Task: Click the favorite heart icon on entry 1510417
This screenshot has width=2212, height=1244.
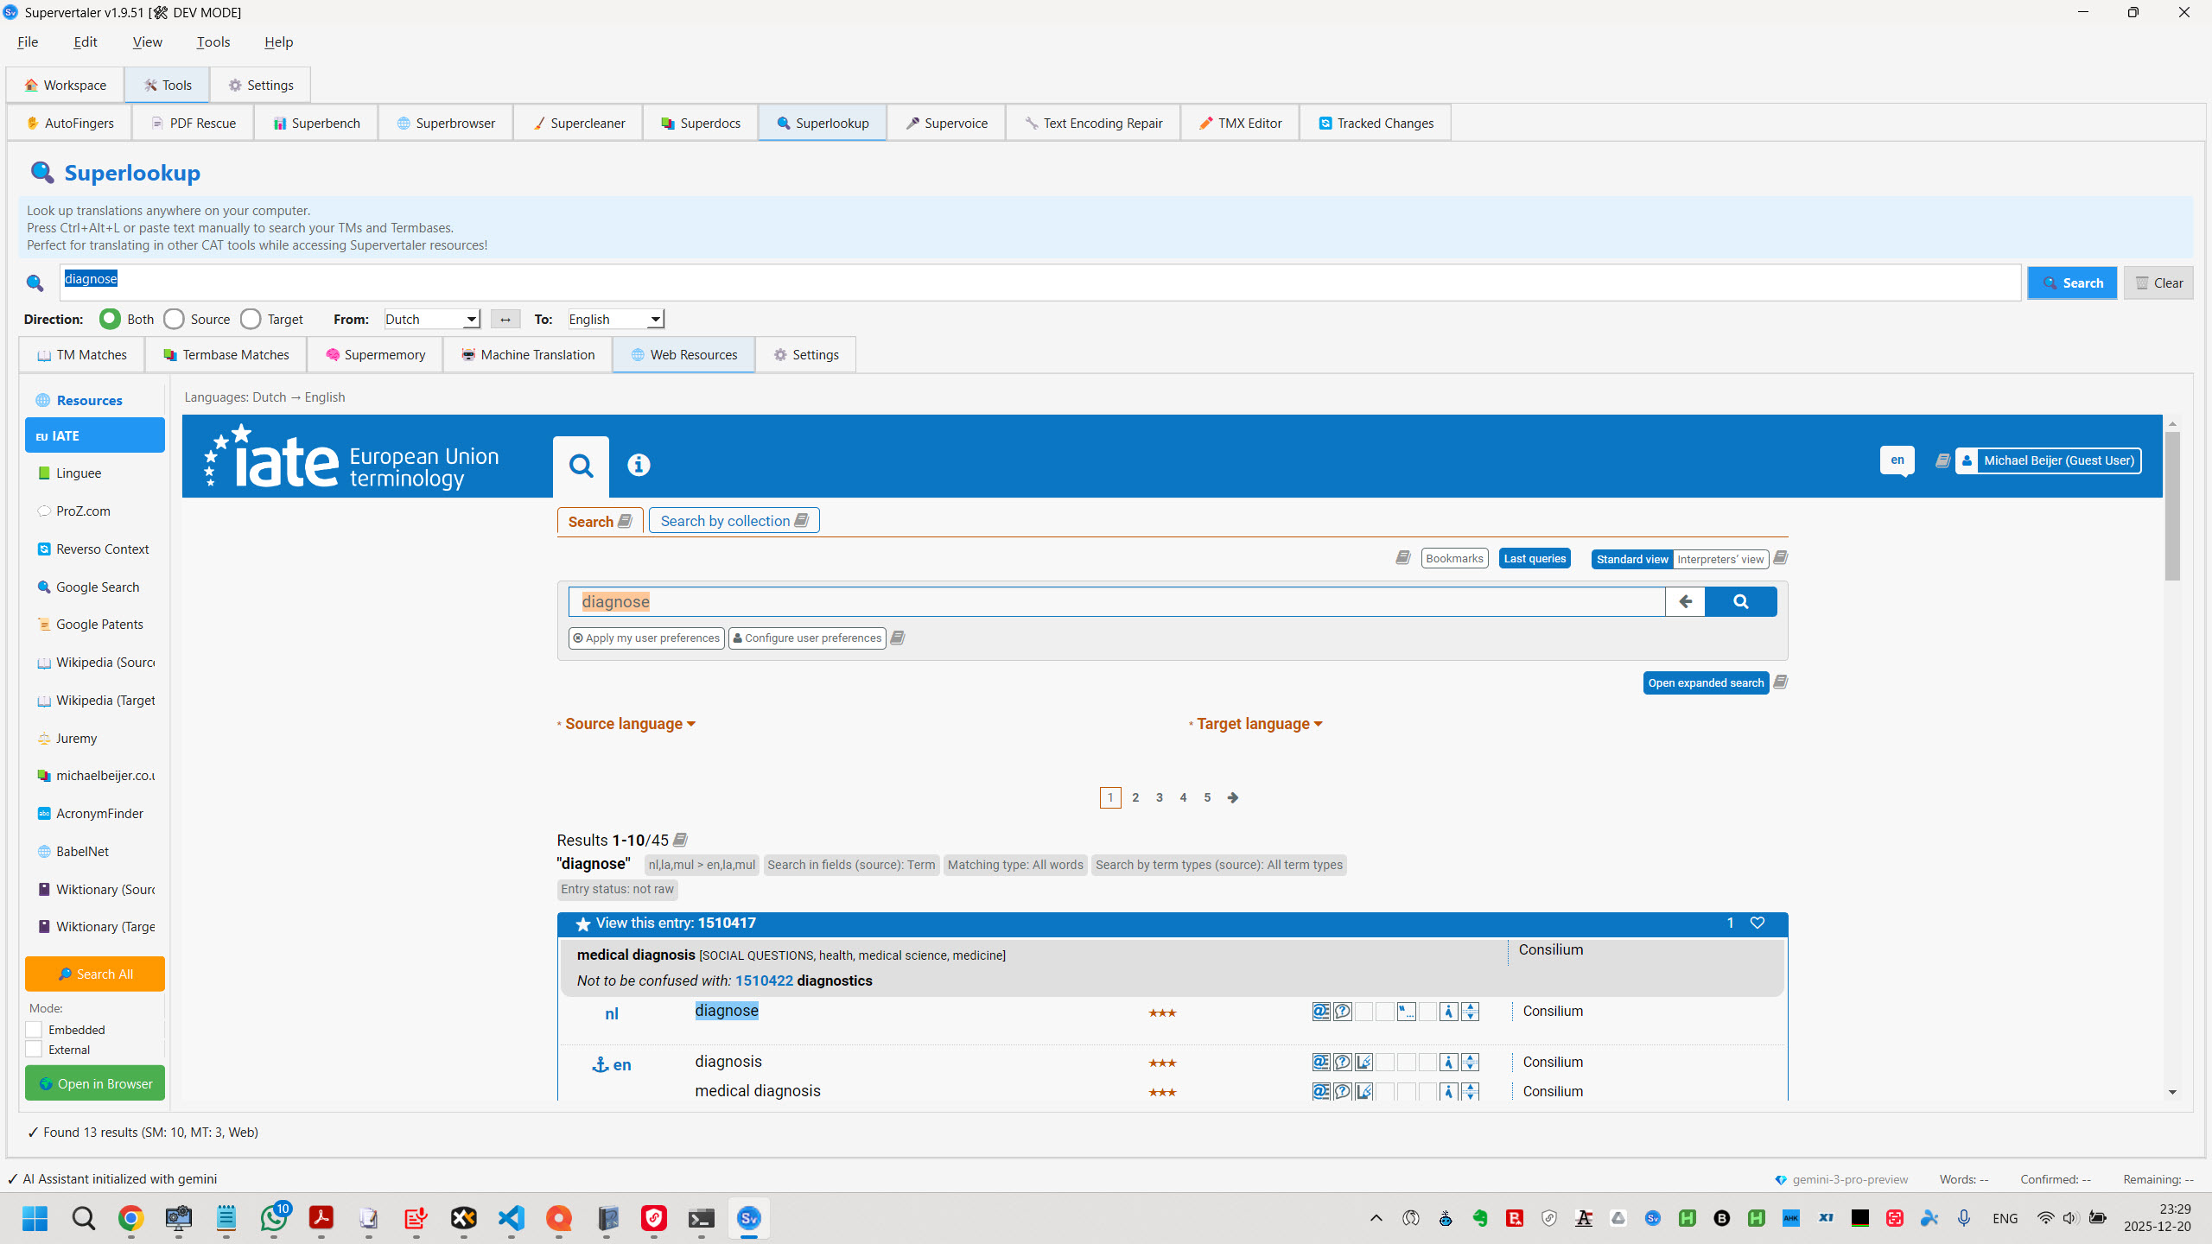Action: 1757,923
